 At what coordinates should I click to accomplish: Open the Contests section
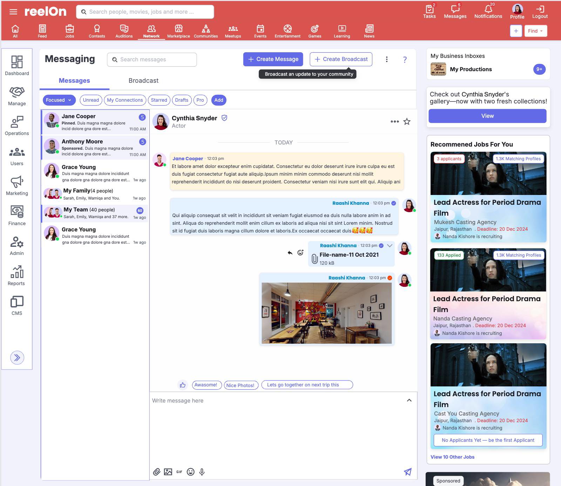pyautogui.click(x=97, y=31)
